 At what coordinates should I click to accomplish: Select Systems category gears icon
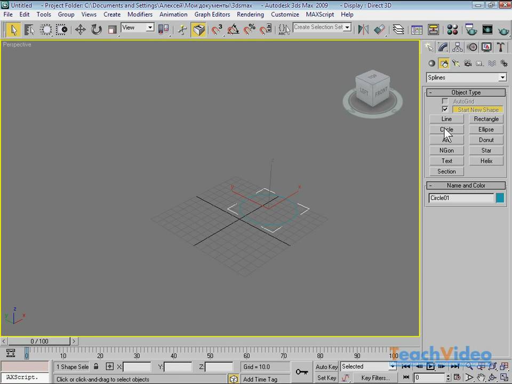504,63
